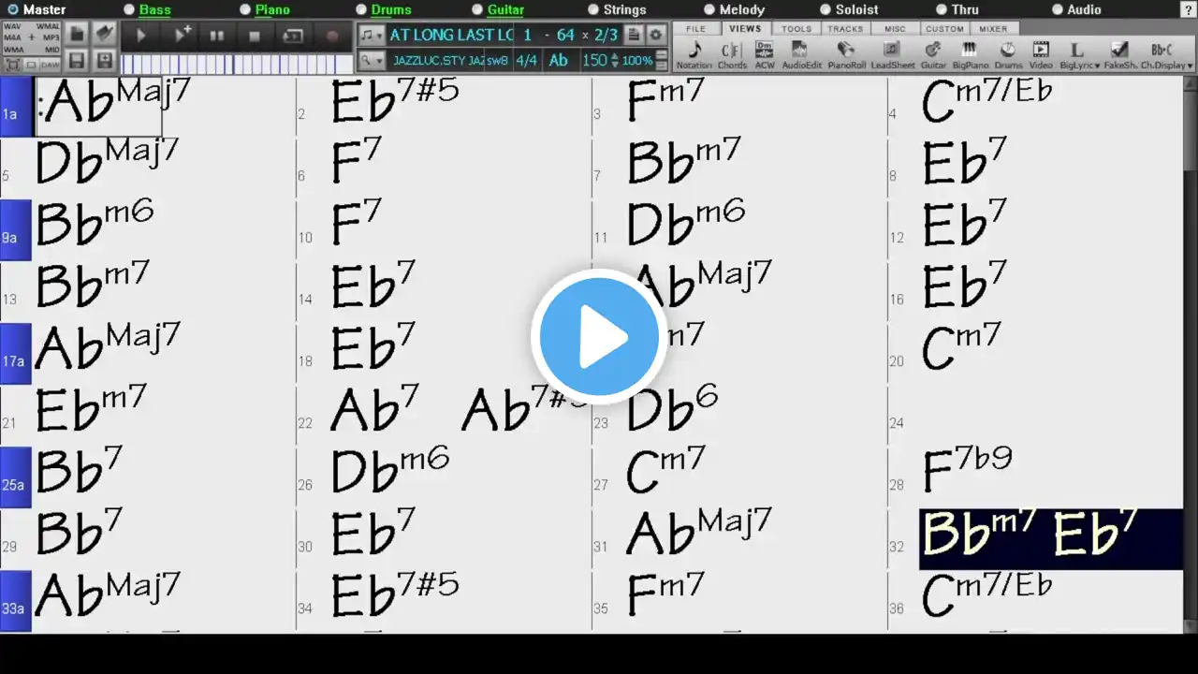Click part marker 25a
The width and height of the screenshot is (1198, 674).
[x=15, y=477]
